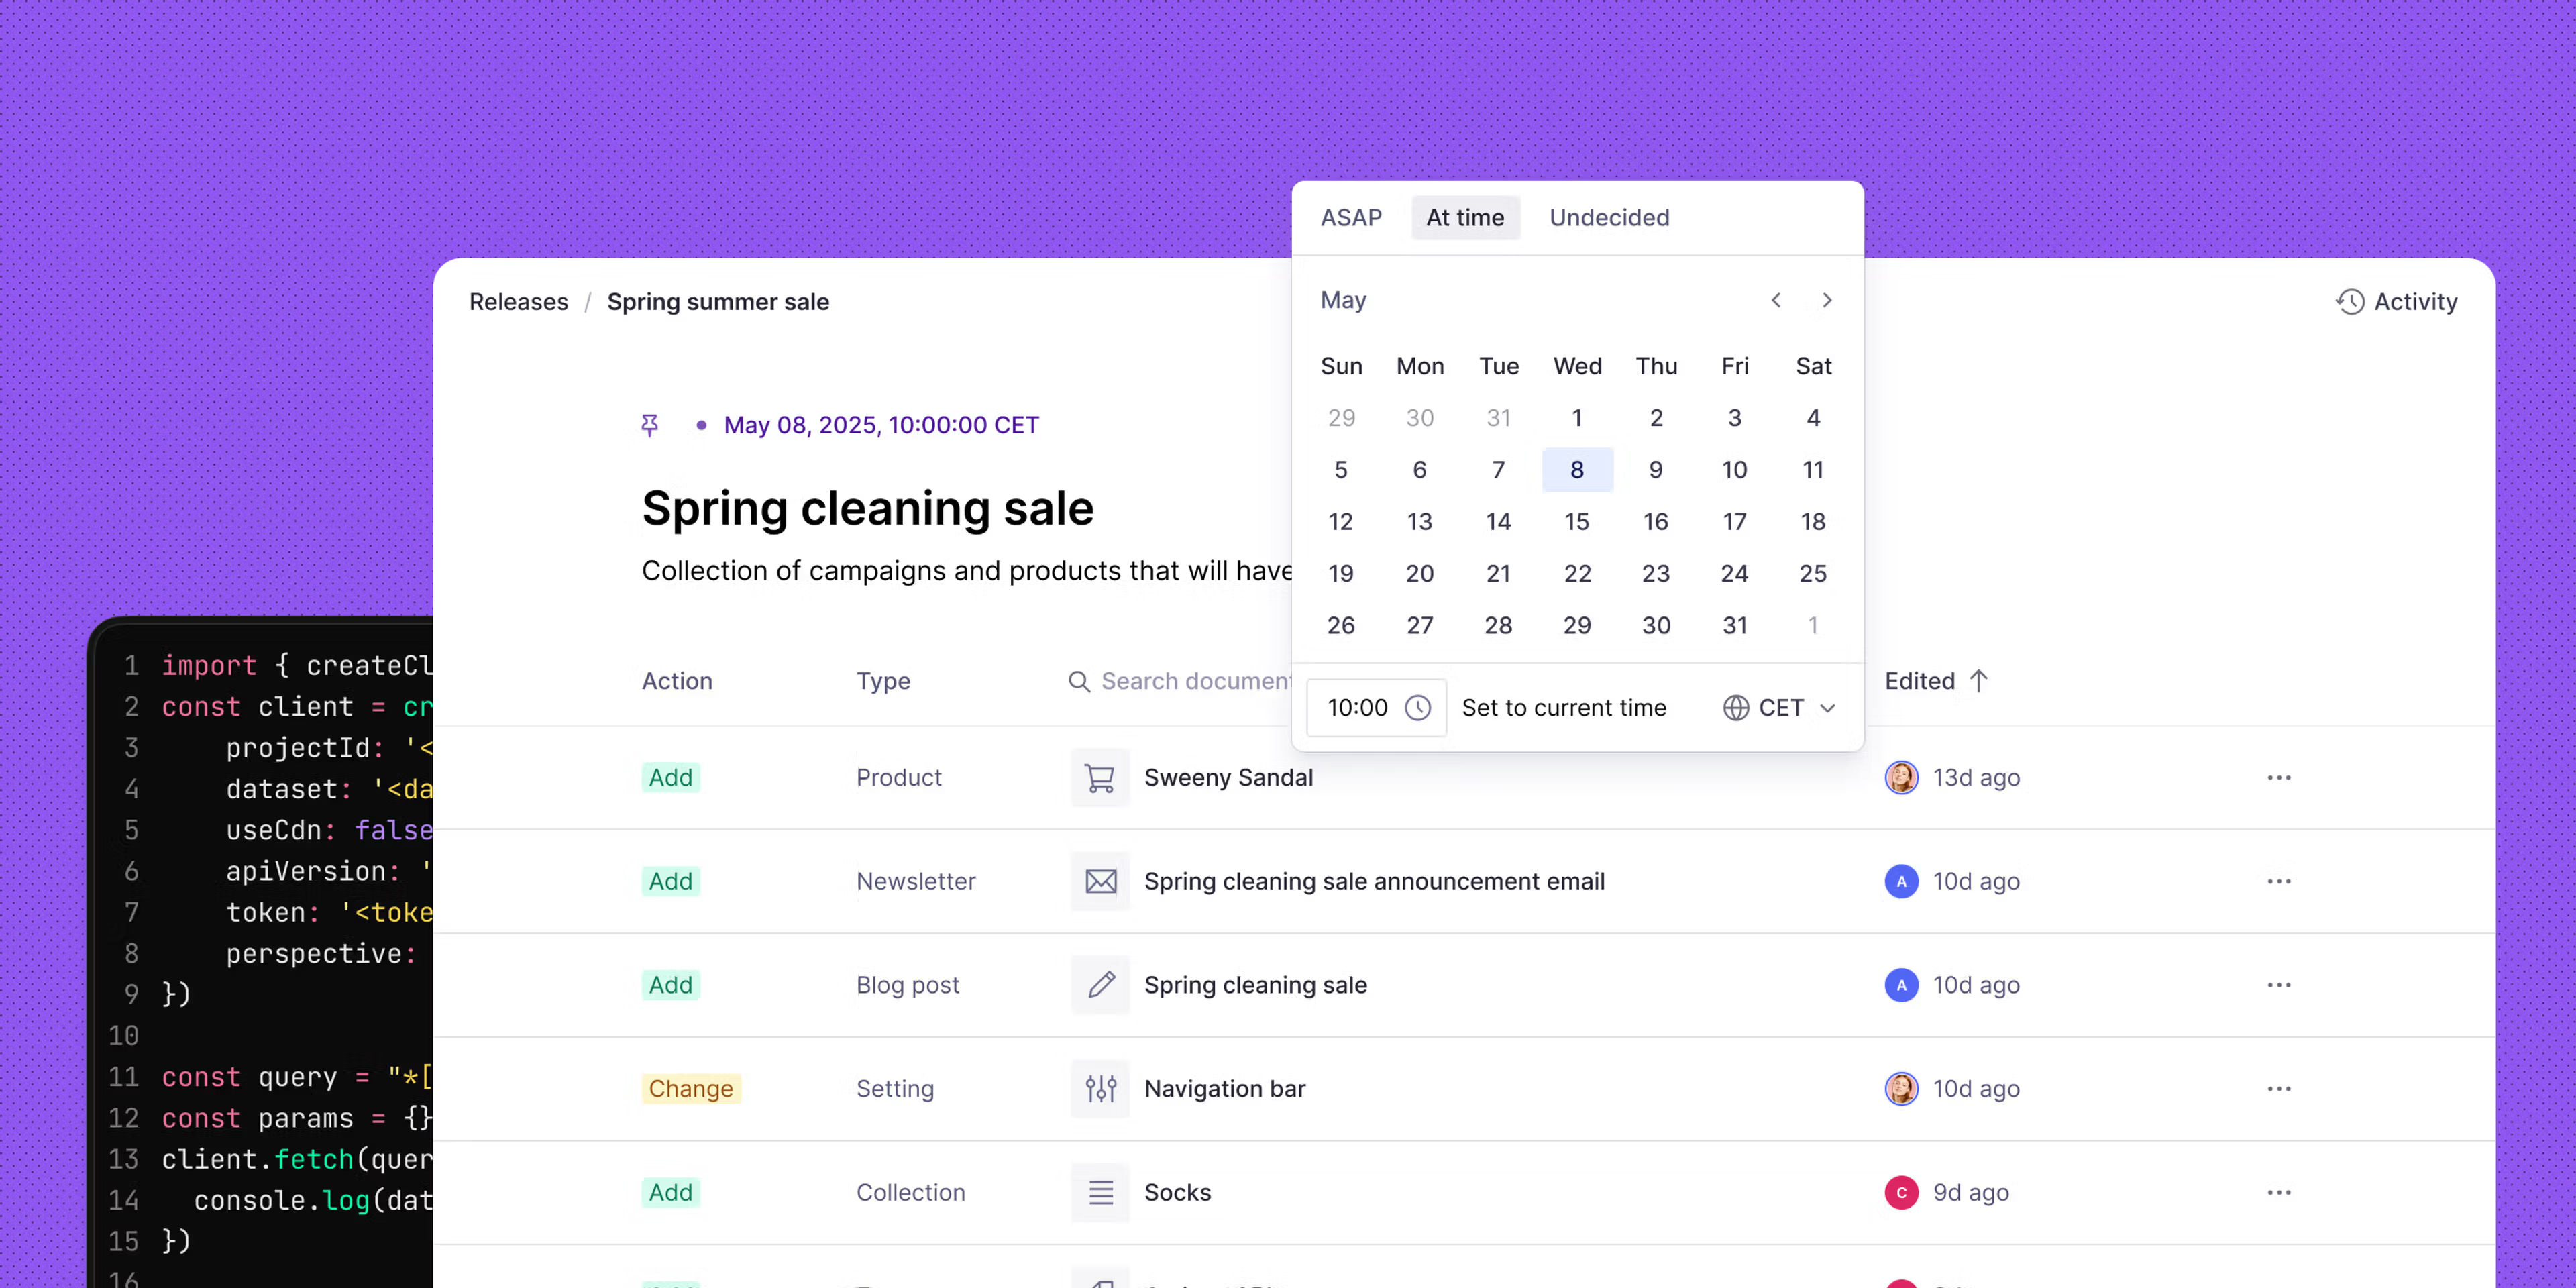Open more options for Socks row
The height and width of the screenshot is (1288, 2576).
[2278, 1192]
